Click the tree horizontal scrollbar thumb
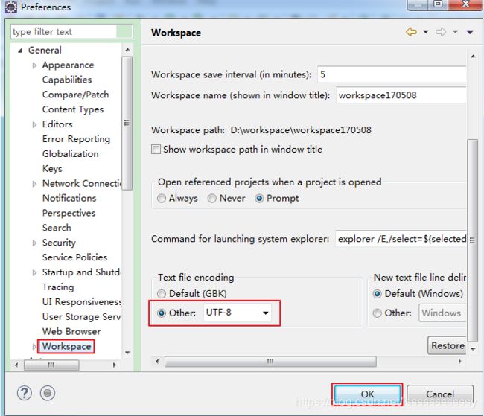484x416 pixels. coord(51,365)
